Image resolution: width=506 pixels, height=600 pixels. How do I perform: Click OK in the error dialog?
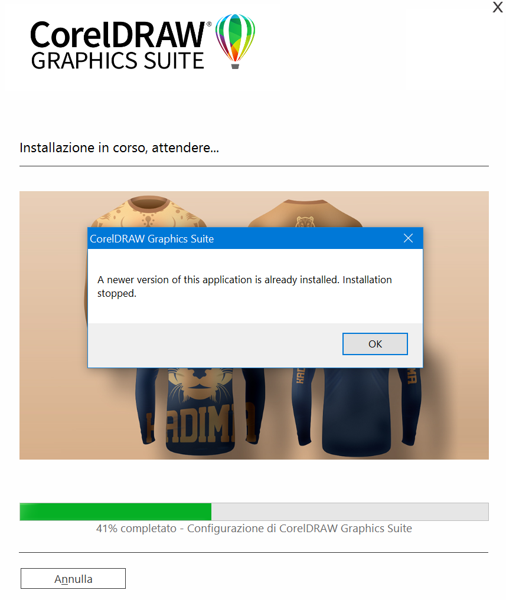coord(374,343)
